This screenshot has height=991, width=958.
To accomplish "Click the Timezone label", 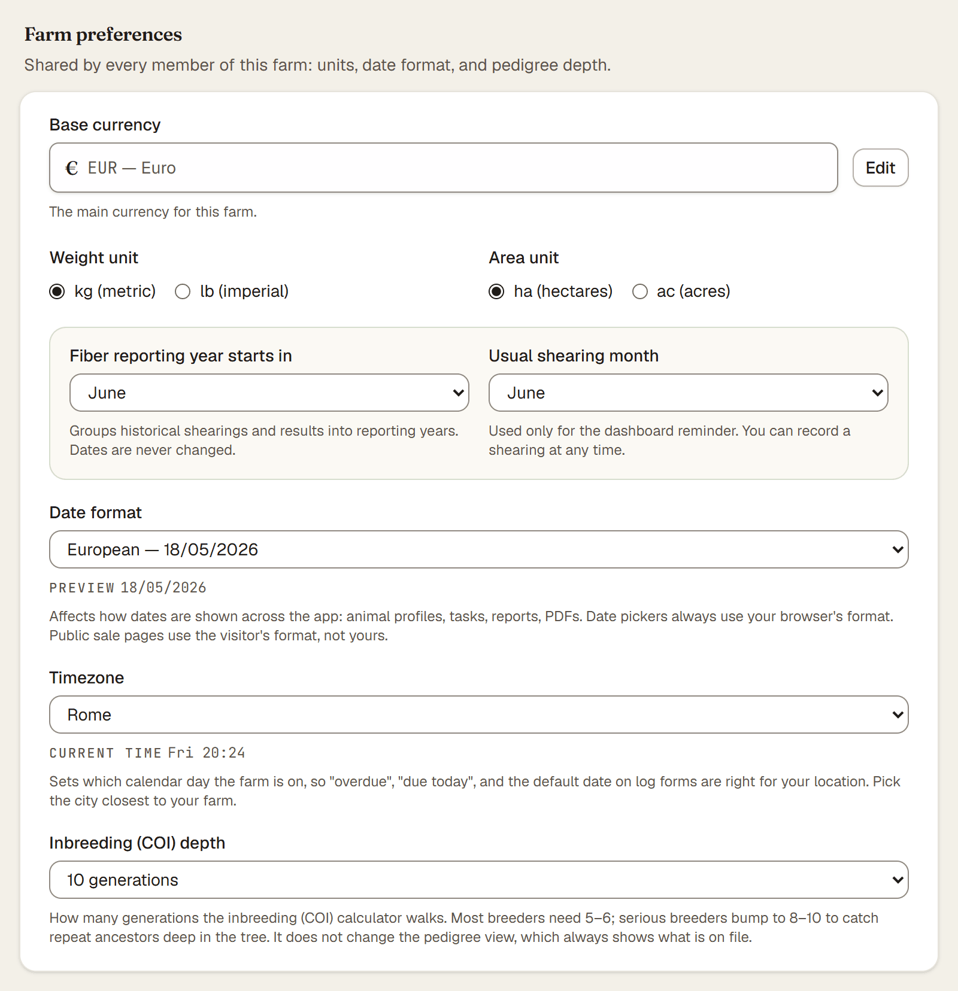I will click(87, 677).
